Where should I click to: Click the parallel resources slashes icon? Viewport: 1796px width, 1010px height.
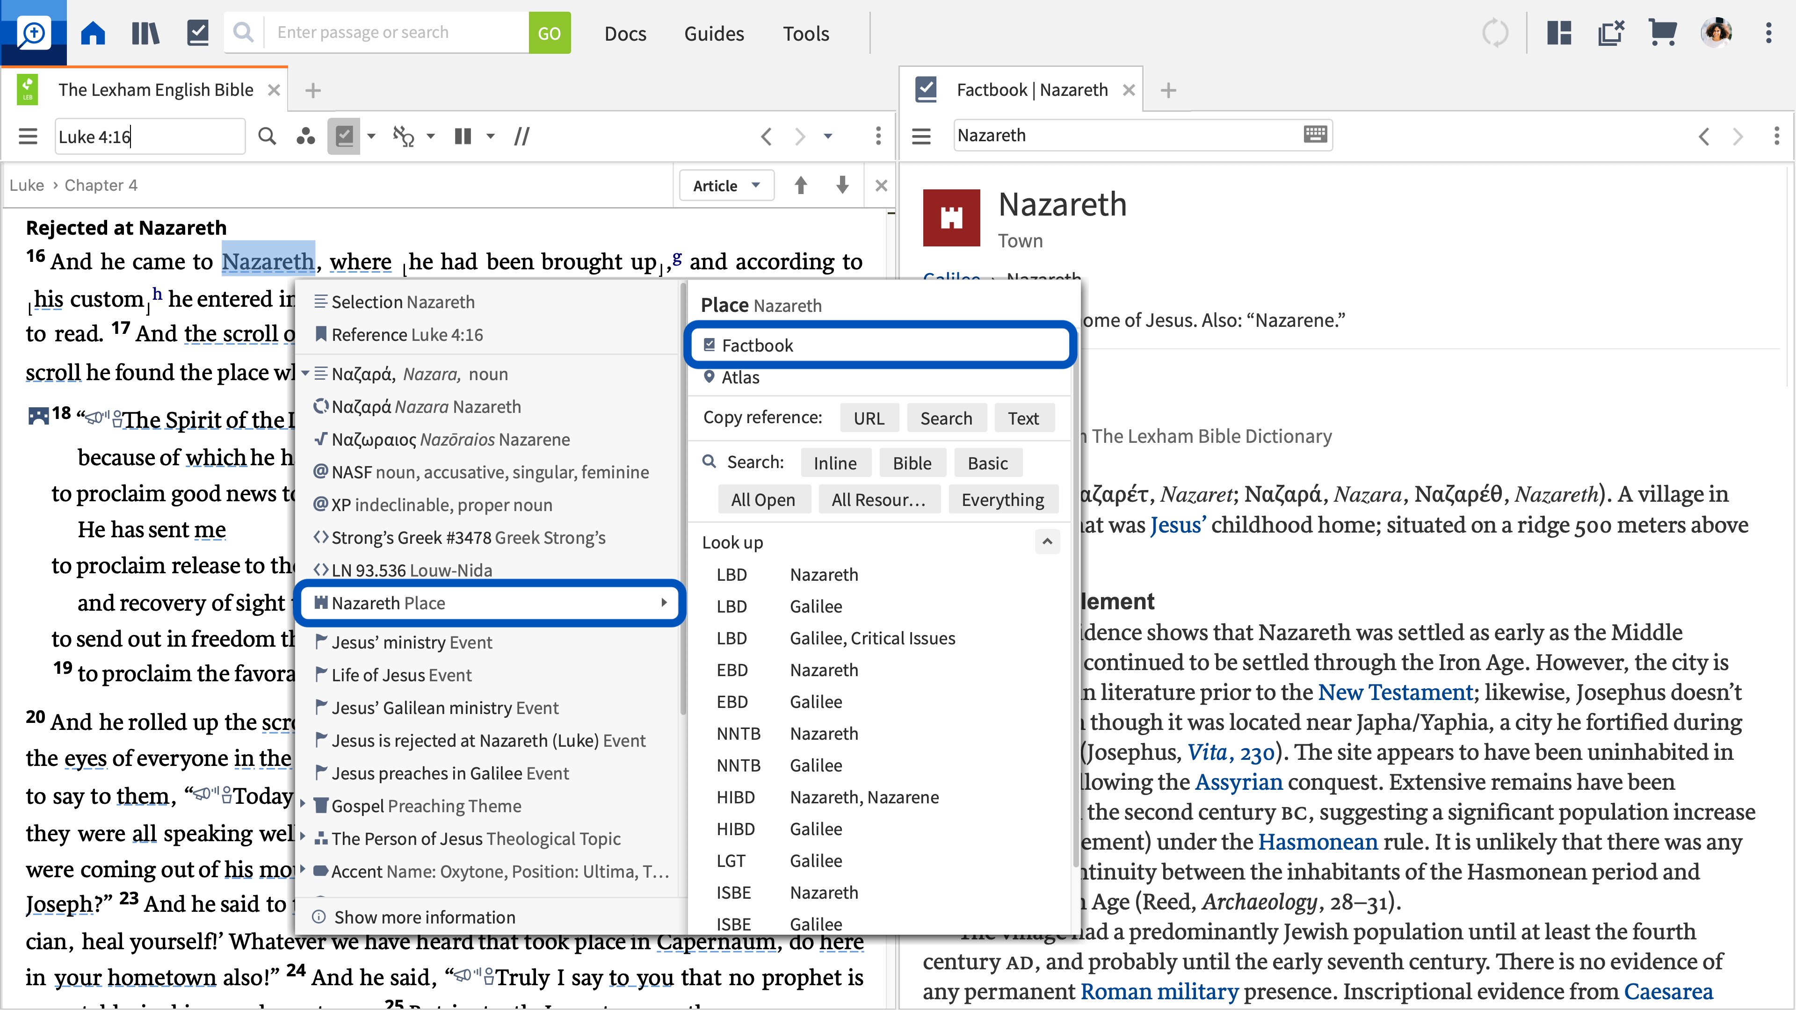[521, 136]
